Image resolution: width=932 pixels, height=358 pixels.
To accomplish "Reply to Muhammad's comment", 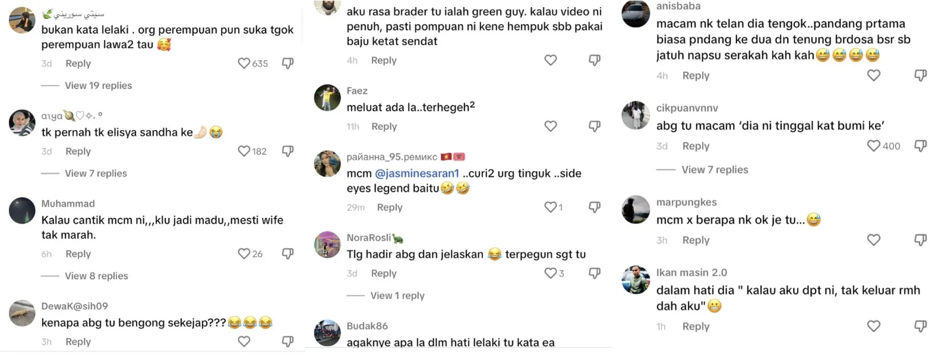I will (78, 254).
